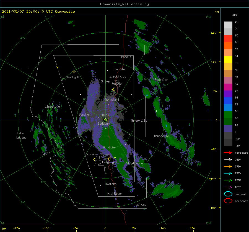Select the slate-purple 10 dBZ swatch
Screen dimensions: 249x232
pyautogui.click(x=228, y=129)
